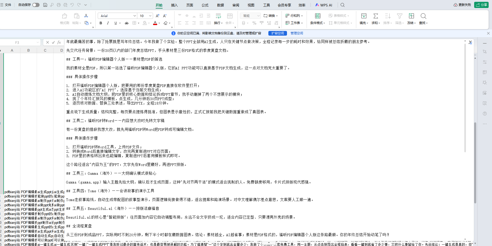The height and width of the screenshot is (246, 492).
Task: Cut selection with the scissors icon
Action: [86, 16]
